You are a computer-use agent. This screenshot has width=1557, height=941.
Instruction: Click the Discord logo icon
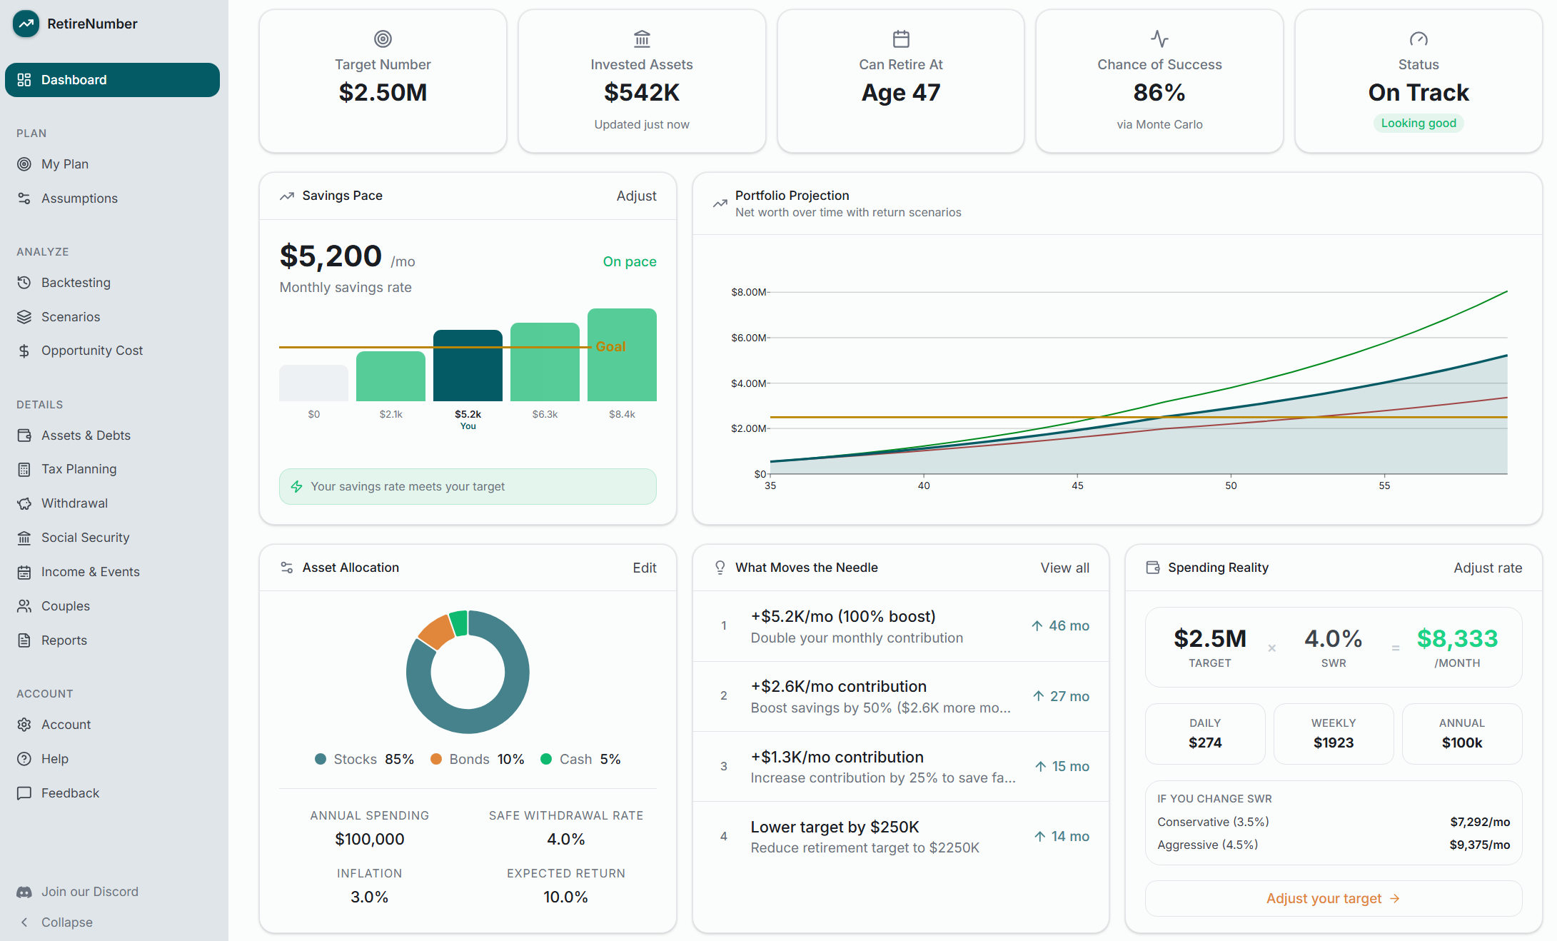24,892
